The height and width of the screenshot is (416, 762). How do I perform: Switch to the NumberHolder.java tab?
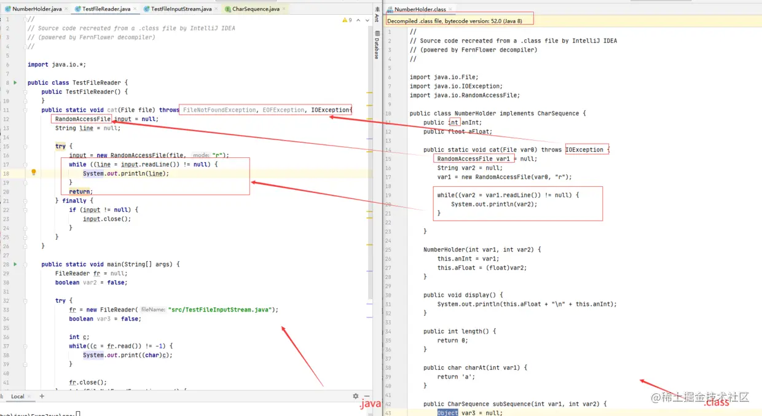(x=37, y=9)
